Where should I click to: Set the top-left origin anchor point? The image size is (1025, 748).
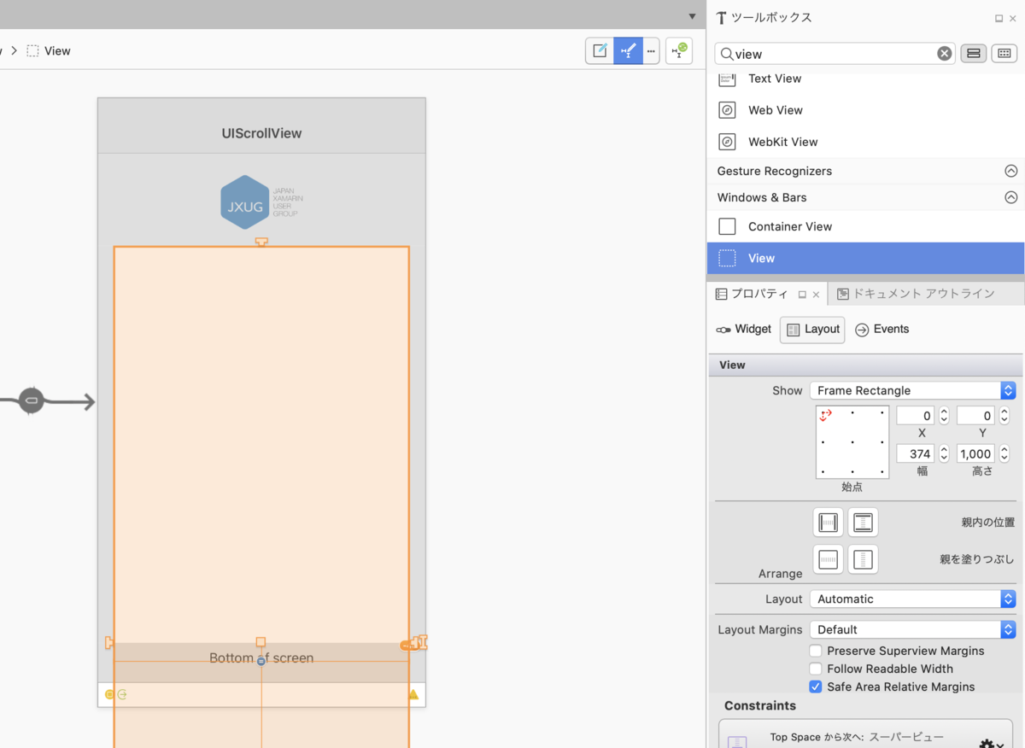(x=825, y=414)
